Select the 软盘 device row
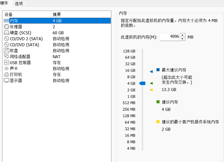This screenshot has height=162, width=224. (57, 51)
